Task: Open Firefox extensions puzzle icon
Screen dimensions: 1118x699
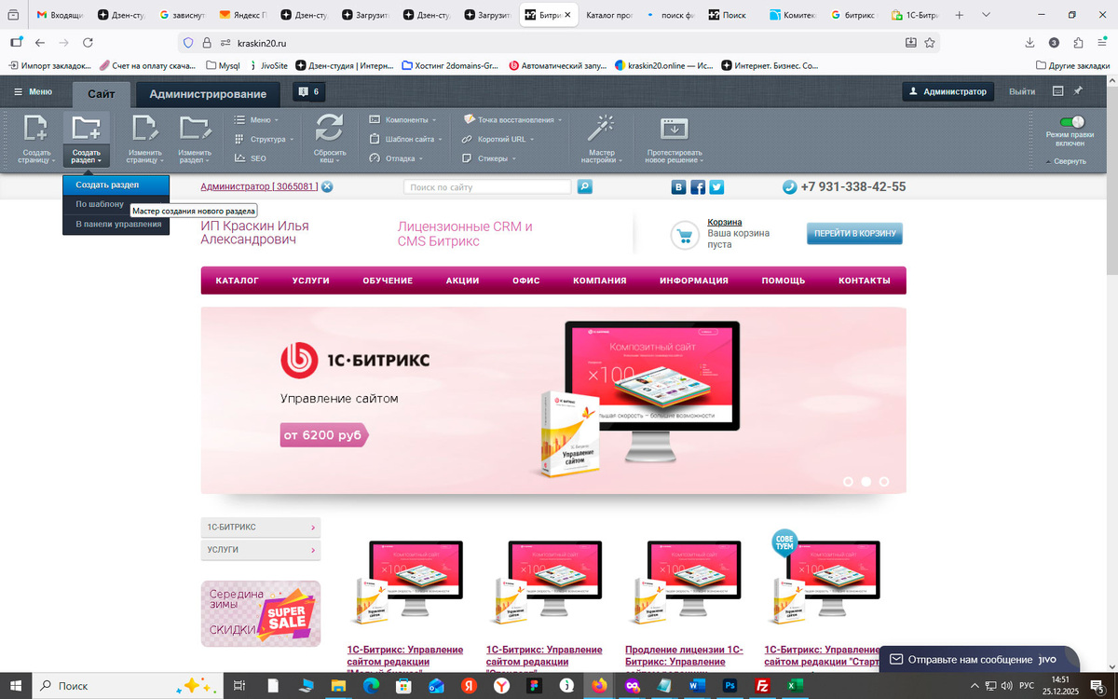Action: tap(1078, 42)
